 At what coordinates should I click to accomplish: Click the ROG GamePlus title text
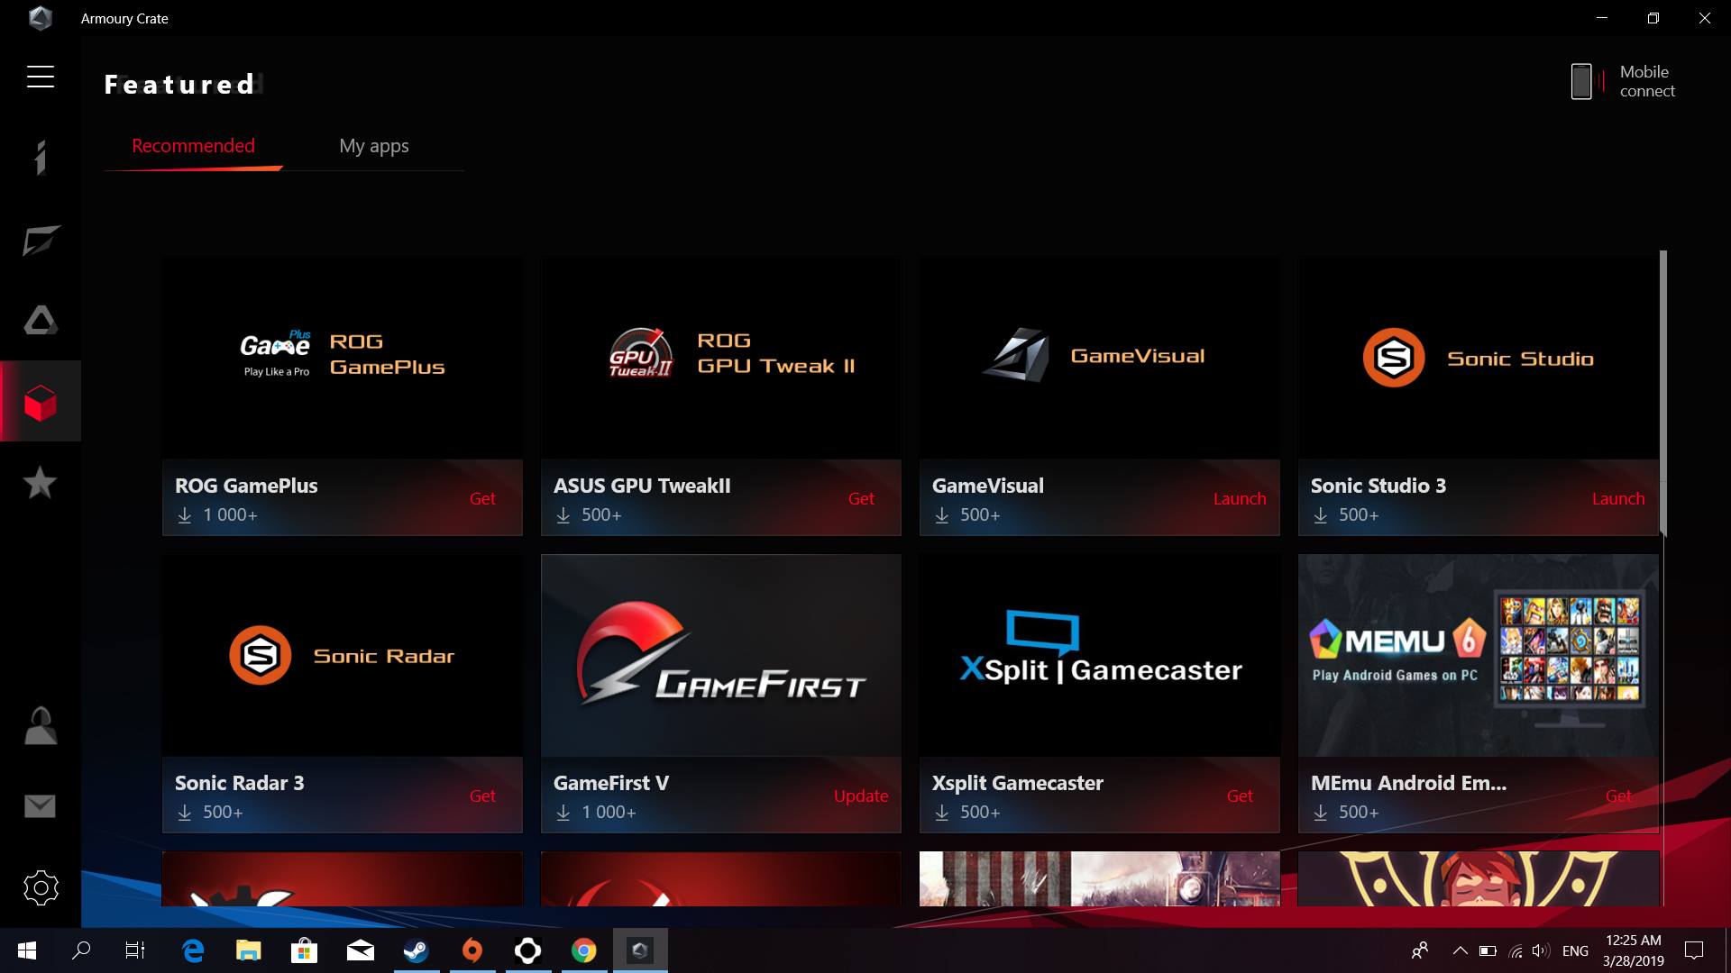pos(246,486)
